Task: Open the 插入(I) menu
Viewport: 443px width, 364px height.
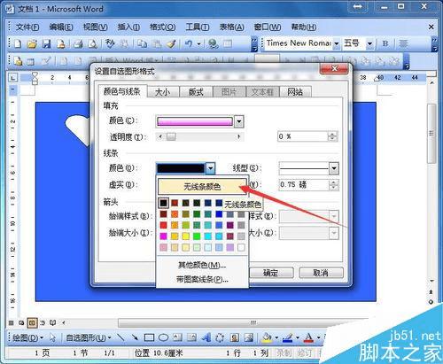Action: point(128,27)
